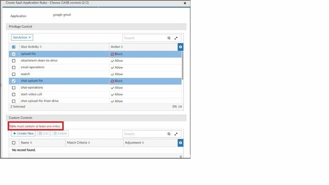Screen dimensions: 329x185
Task: Click the expand icon beside the Custom Controls search
Action: [x=176, y=134]
